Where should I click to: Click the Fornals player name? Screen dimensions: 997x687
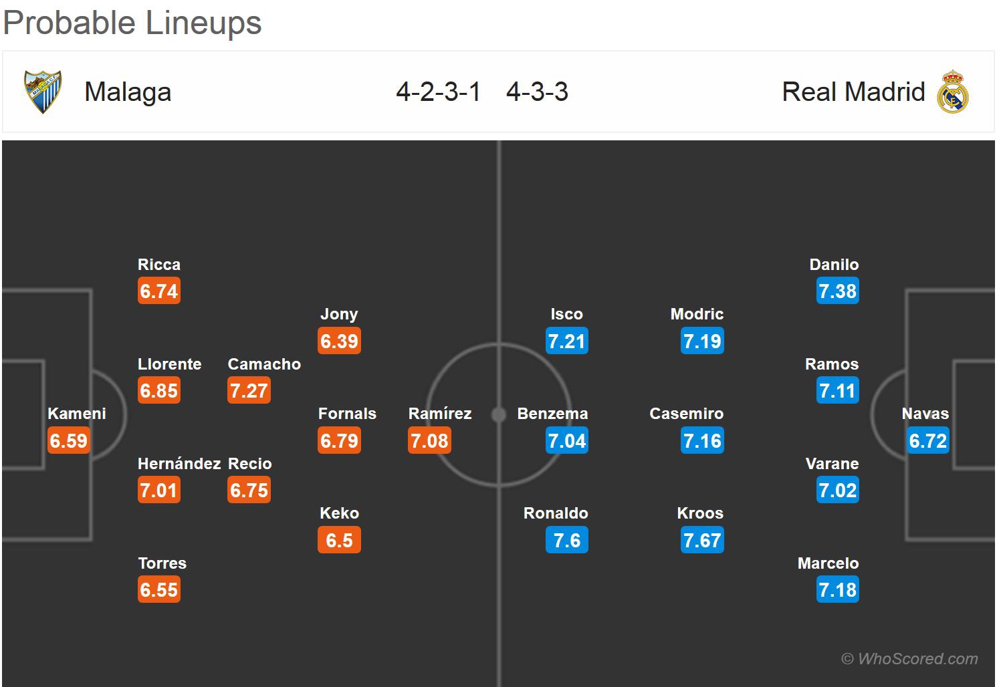click(347, 414)
